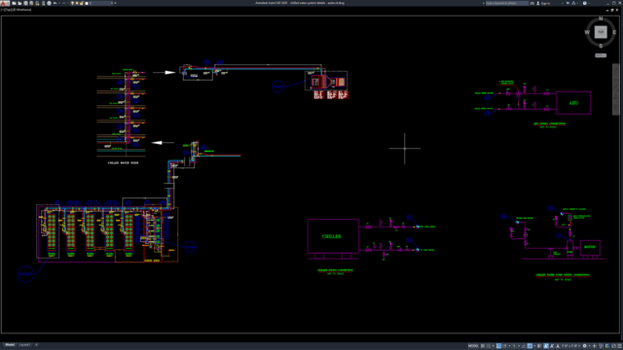This screenshot has height=350, width=623.
Task: Click the Sign In link
Action: (x=545, y=3)
